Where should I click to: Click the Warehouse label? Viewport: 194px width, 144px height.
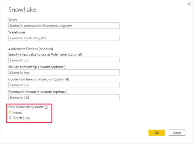click(x=16, y=32)
